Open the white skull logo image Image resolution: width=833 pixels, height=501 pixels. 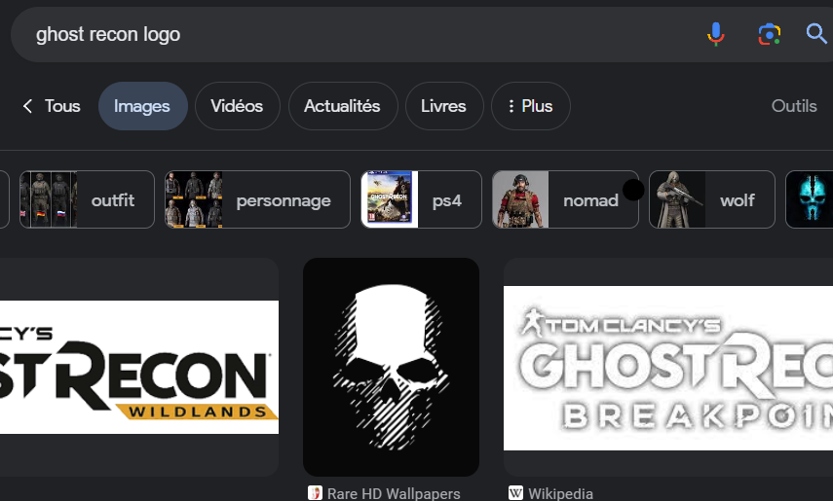[x=391, y=368]
